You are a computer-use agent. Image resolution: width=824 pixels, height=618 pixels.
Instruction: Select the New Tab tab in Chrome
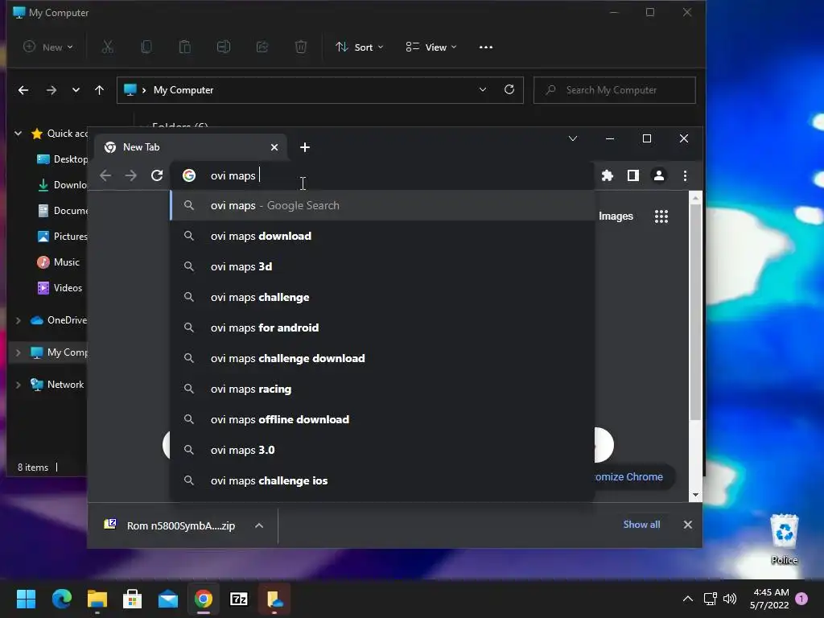[191, 147]
